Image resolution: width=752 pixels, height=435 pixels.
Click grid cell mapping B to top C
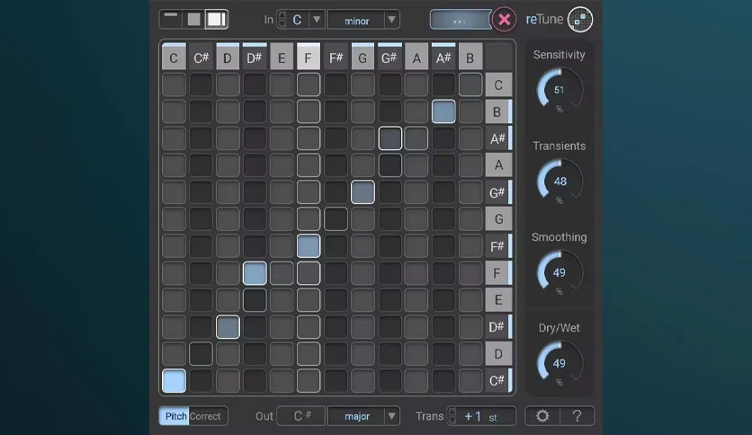470,84
